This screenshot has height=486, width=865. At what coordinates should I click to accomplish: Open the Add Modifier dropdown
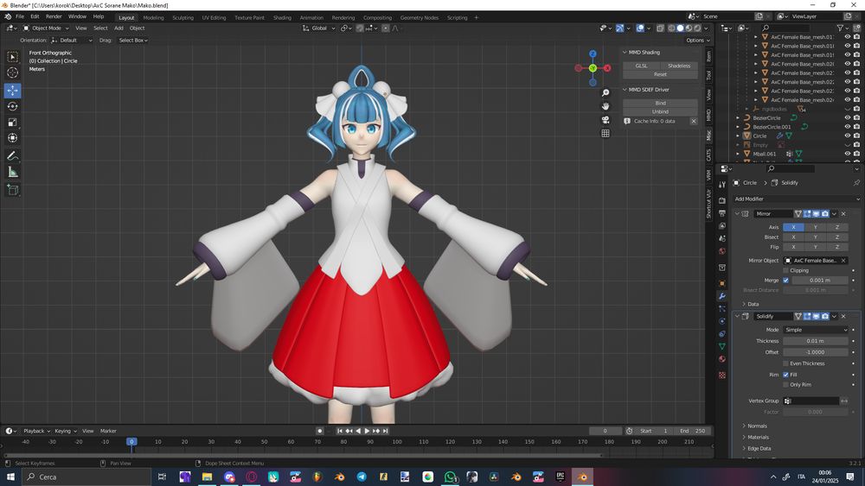point(796,199)
